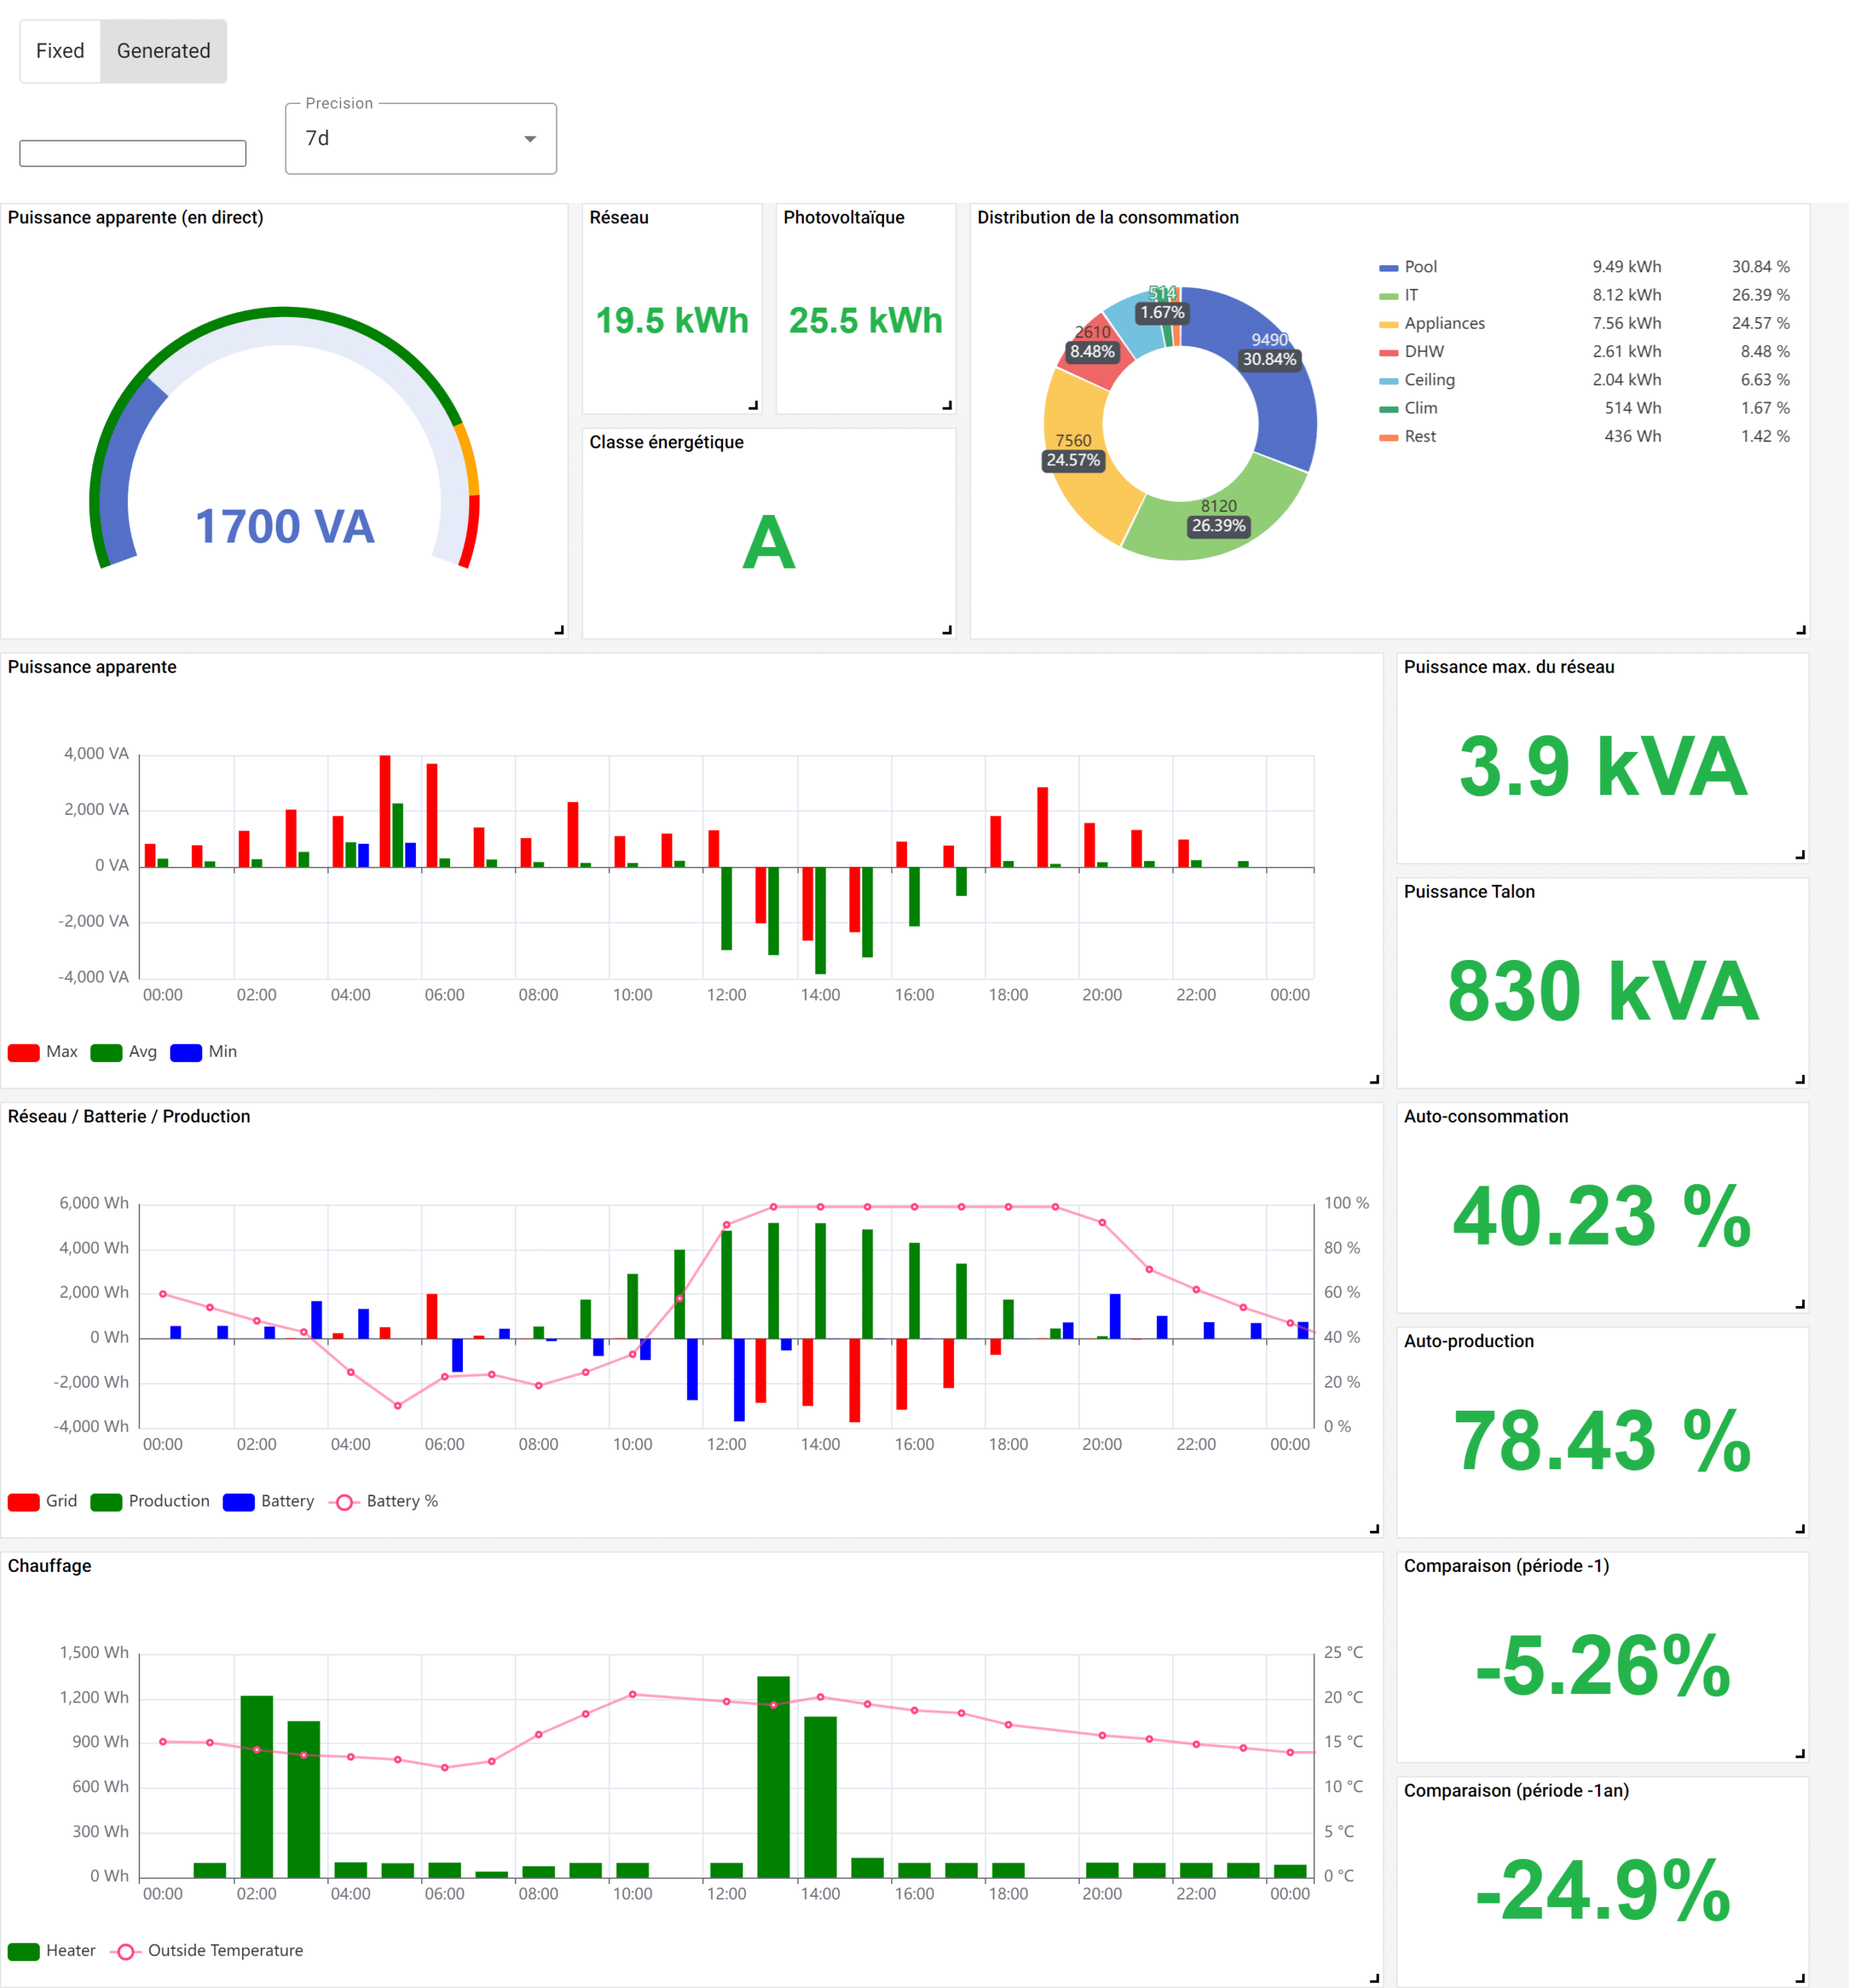This screenshot has width=1849, height=1988.
Task: Switch to the Fixed tab
Action: click(x=59, y=51)
